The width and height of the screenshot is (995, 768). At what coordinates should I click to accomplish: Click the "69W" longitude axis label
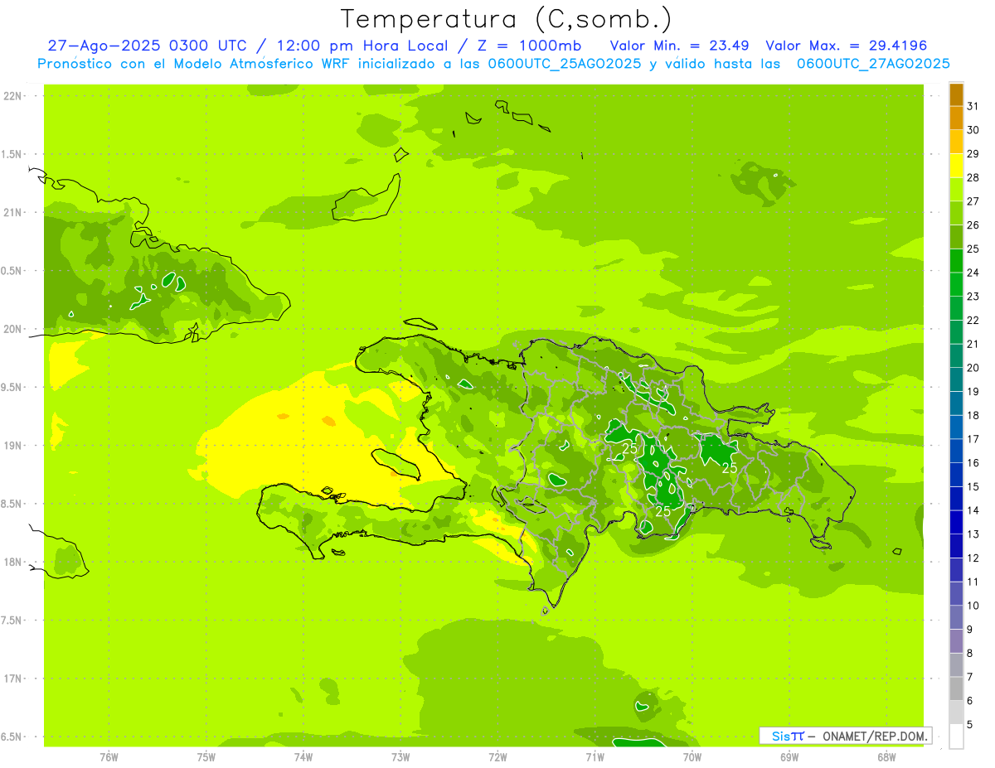(x=789, y=756)
